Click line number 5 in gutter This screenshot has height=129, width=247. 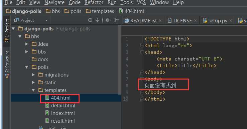pos(127,66)
